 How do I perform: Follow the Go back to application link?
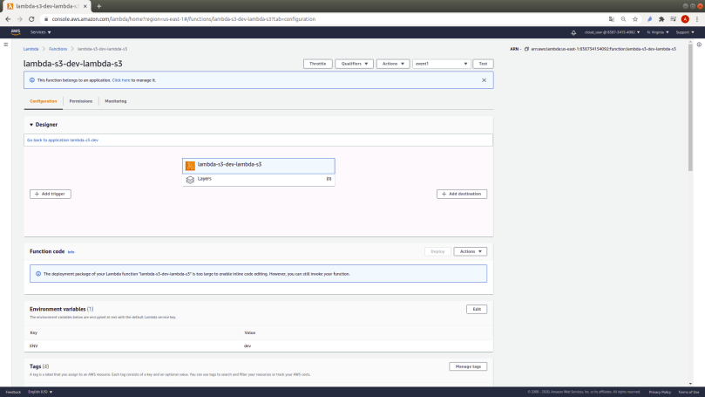point(63,140)
